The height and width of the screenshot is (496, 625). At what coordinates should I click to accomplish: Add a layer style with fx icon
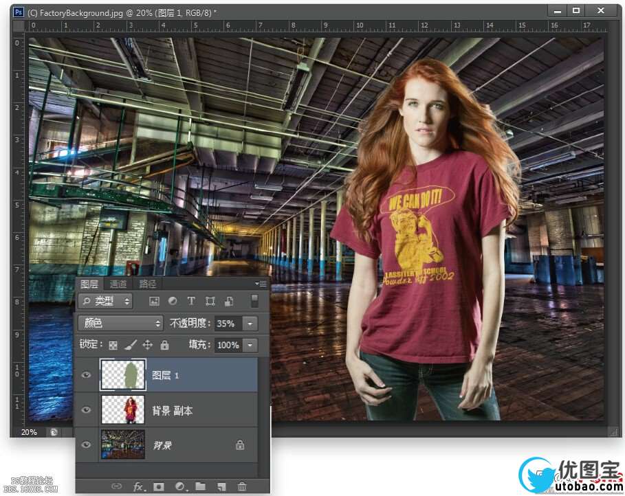[x=139, y=486]
